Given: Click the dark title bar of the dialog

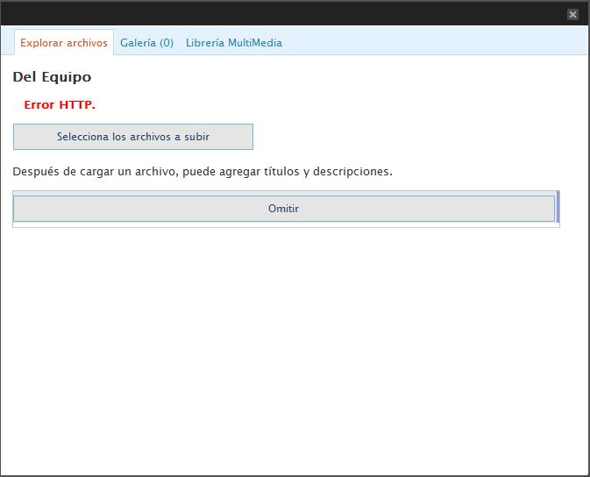Looking at the screenshot, I should point(281,13).
